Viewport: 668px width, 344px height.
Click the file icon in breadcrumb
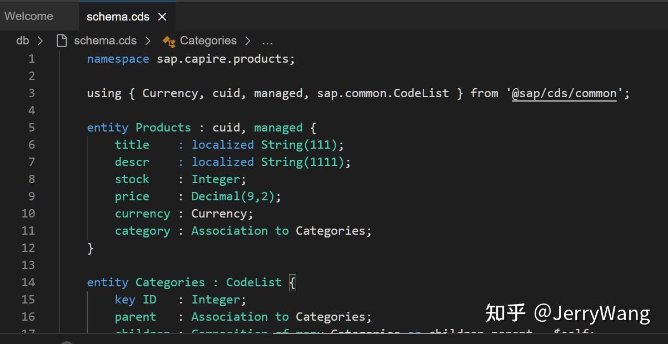tap(62, 41)
